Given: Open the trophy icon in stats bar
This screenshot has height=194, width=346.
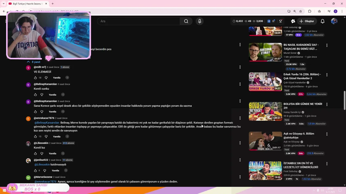Looking at the screenshot, I should (281, 21).
